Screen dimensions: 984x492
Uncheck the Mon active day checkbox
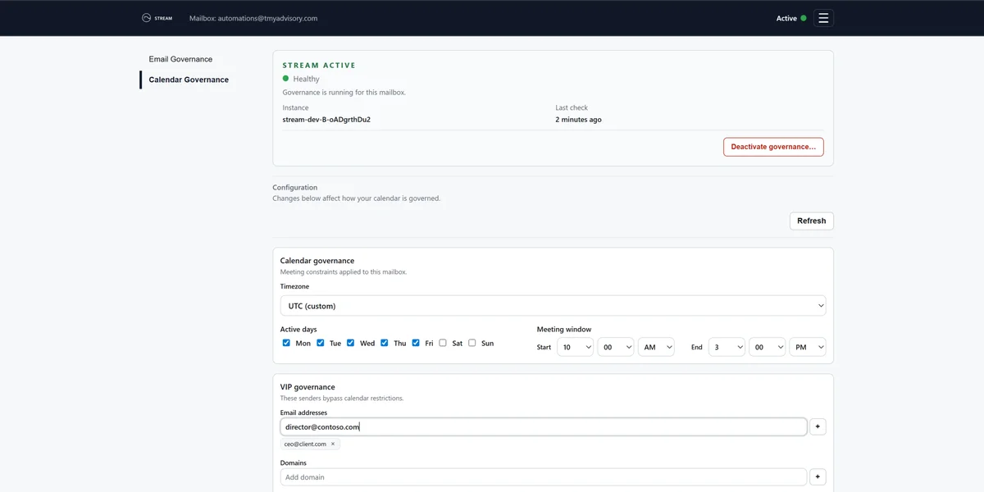(286, 343)
